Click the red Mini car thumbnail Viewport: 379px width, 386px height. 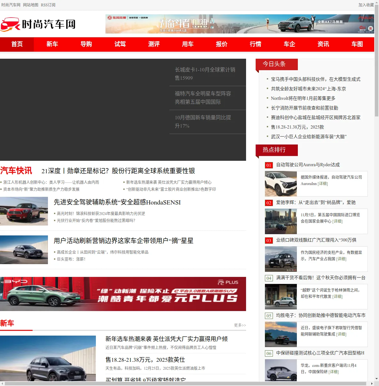point(24,211)
